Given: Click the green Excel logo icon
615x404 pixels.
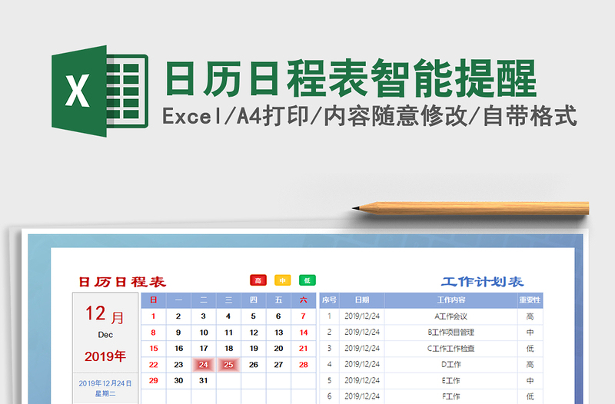Looking at the screenshot, I should tap(100, 91).
